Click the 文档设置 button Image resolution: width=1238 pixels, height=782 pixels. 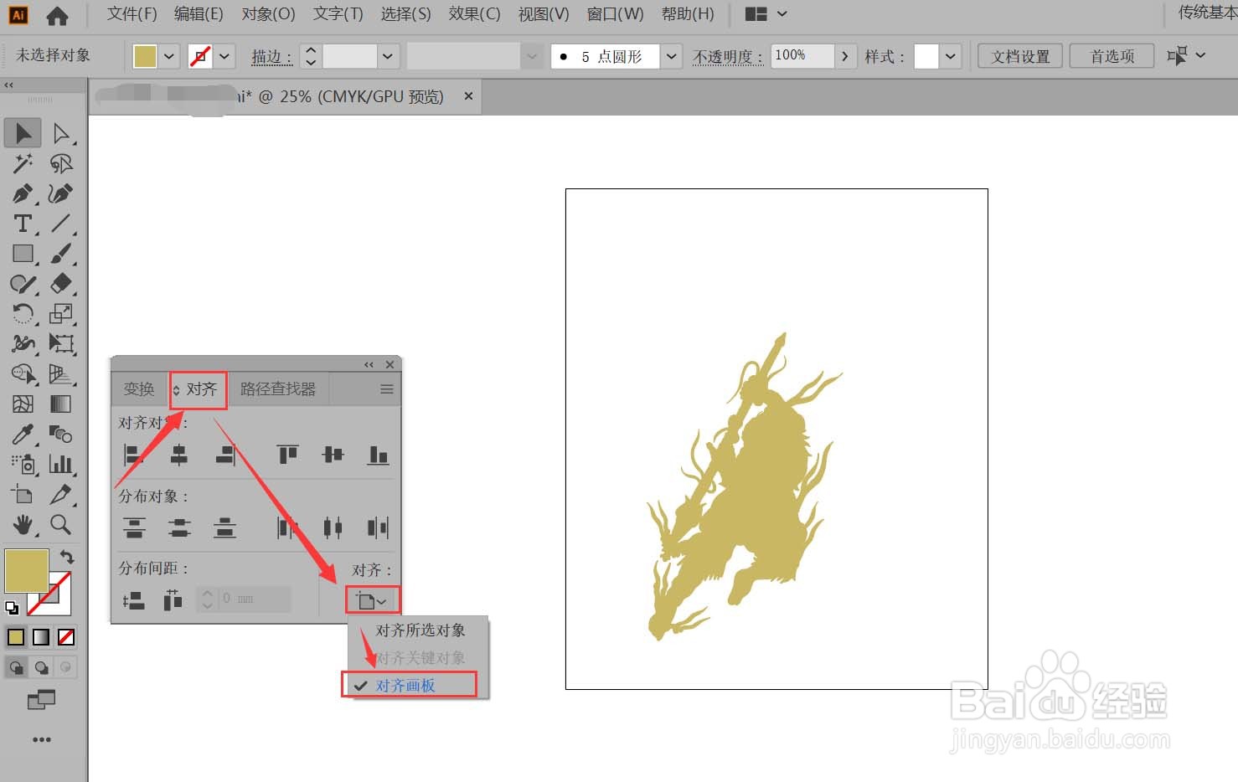pos(1020,56)
